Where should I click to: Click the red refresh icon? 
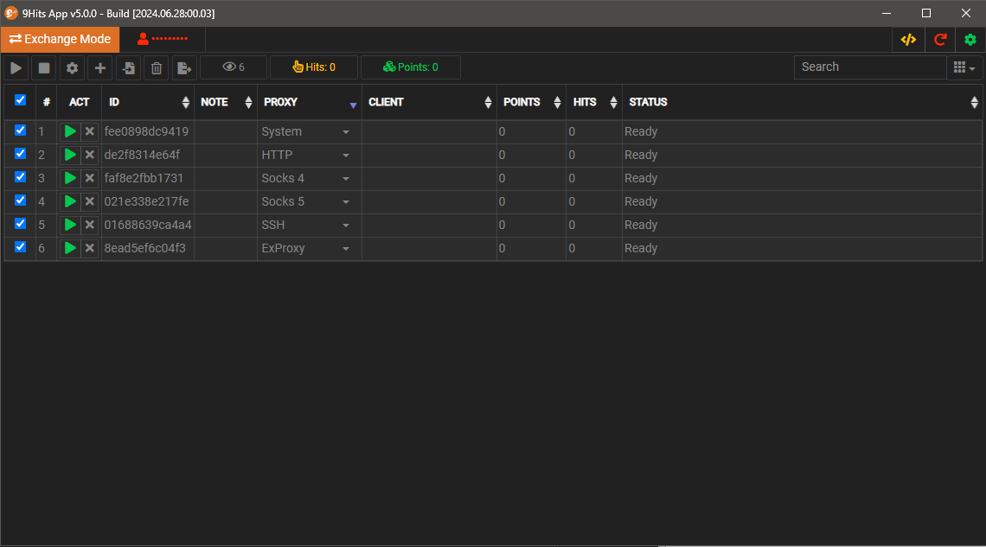[940, 40]
